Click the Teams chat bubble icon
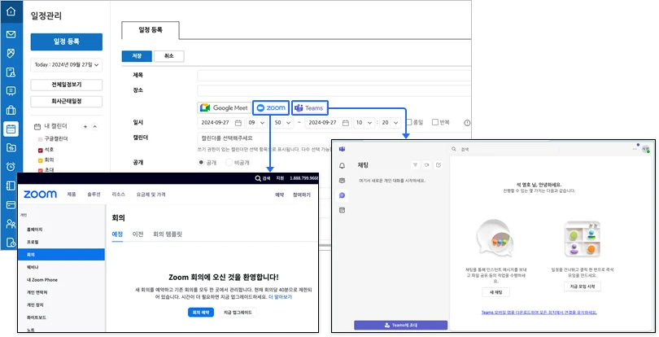Viewport: 659px width, 337px height. (343, 195)
